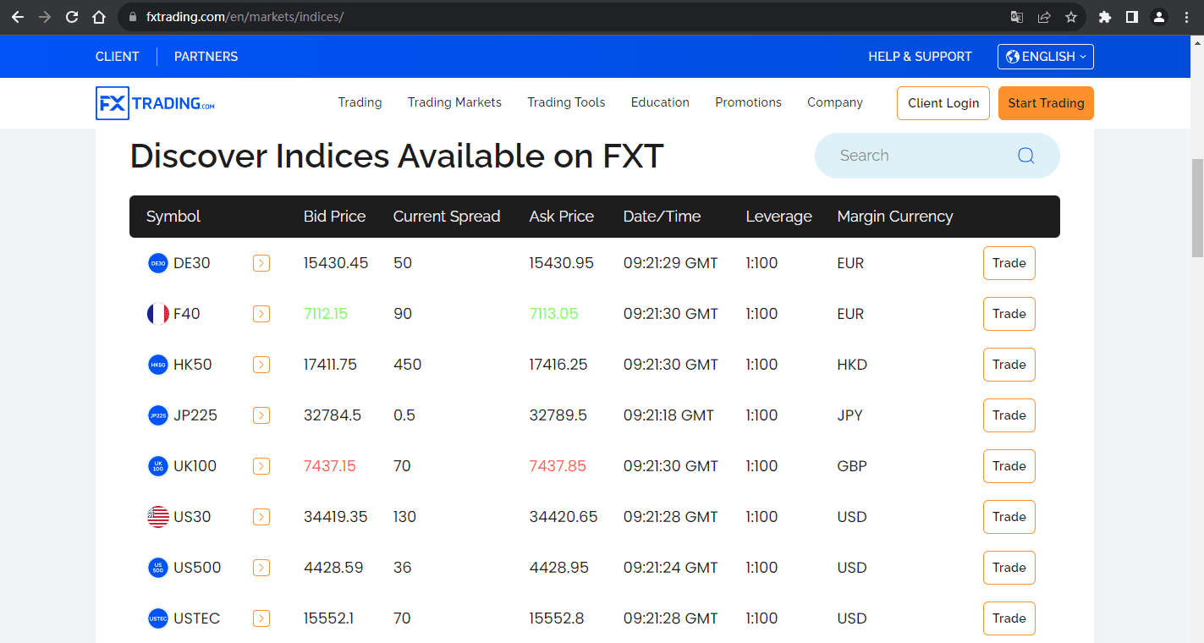1204x643 pixels.
Task: Expand the UK100 row details arrow
Action: click(x=261, y=466)
